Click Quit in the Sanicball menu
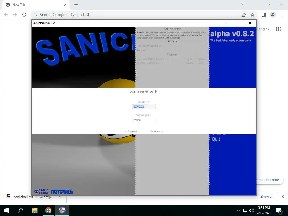 click(216, 139)
